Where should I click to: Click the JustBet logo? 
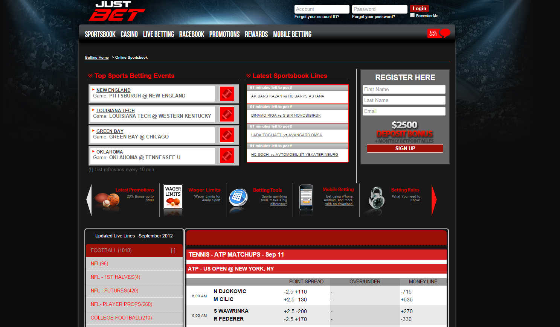click(117, 11)
